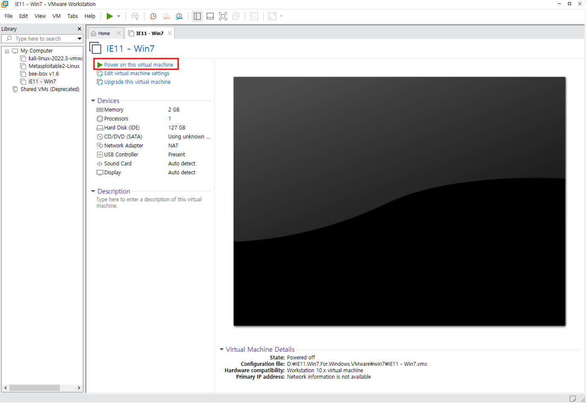The width and height of the screenshot is (586, 403).
Task: Select Metasploitable2-Linux in library
Action: click(54, 66)
